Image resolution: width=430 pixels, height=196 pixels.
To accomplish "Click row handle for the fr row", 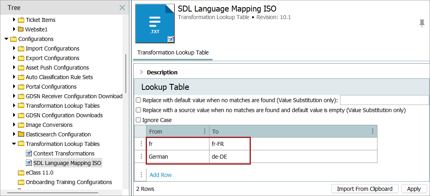I will pyautogui.click(x=141, y=144).
